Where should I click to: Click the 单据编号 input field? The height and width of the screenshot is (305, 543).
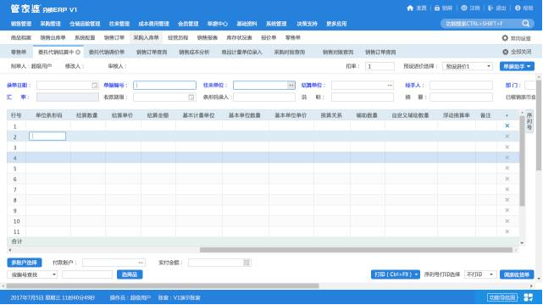164,86
